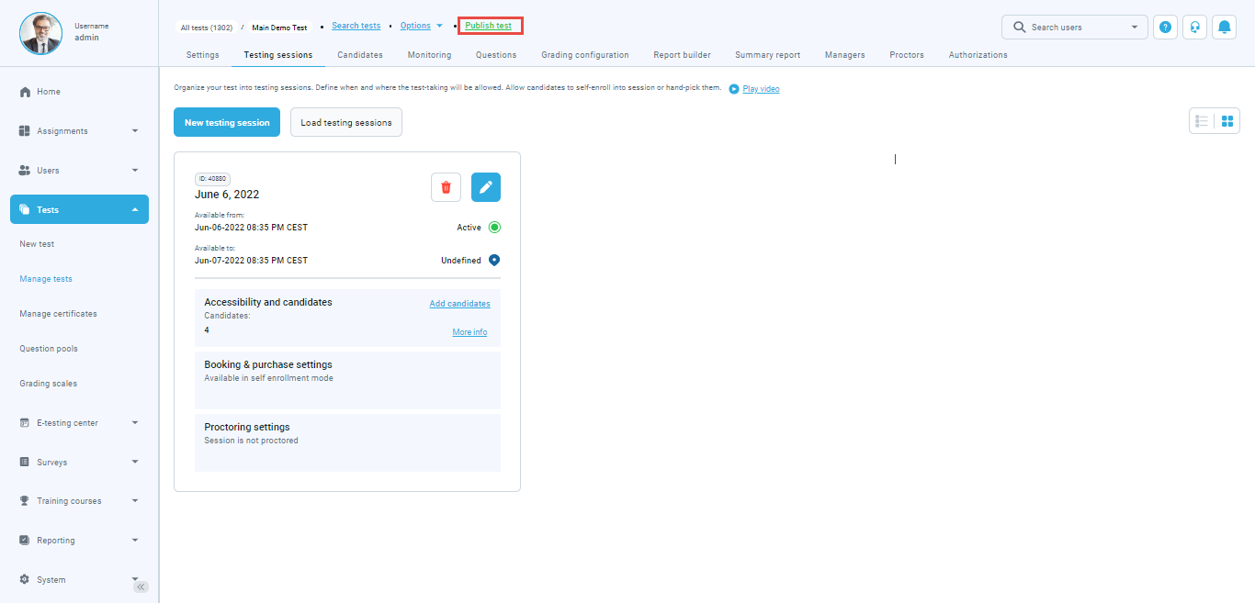Click the Undefined location pin icon
Screen dimensions: 1255x603
pyautogui.click(x=494, y=261)
